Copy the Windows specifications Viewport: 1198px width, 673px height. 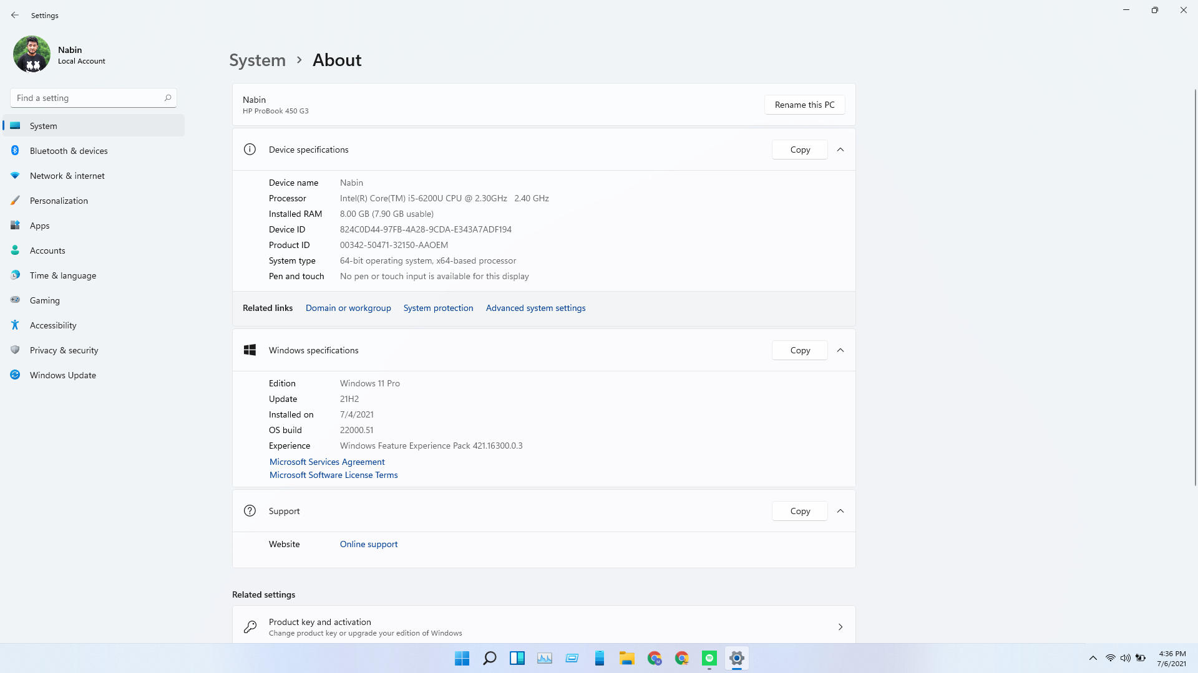pyautogui.click(x=800, y=350)
